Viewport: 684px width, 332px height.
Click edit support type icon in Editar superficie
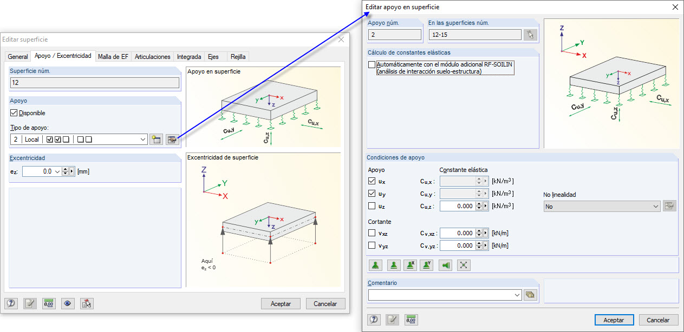[x=172, y=140]
